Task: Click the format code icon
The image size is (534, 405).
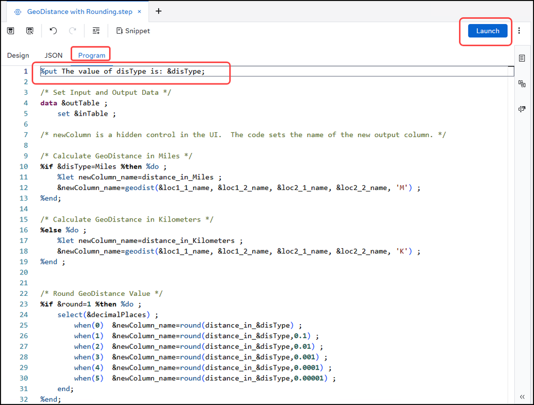Action: click(96, 30)
